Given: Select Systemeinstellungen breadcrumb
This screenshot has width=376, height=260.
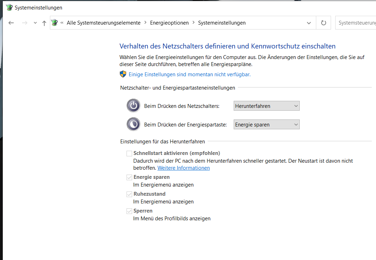Looking at the screenshot, I should point(222,23).
